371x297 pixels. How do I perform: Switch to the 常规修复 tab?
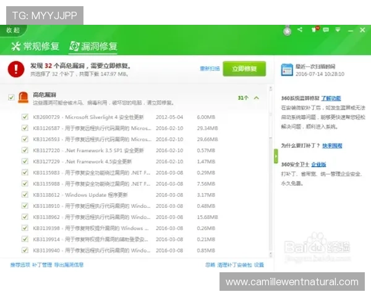(35, 46)
